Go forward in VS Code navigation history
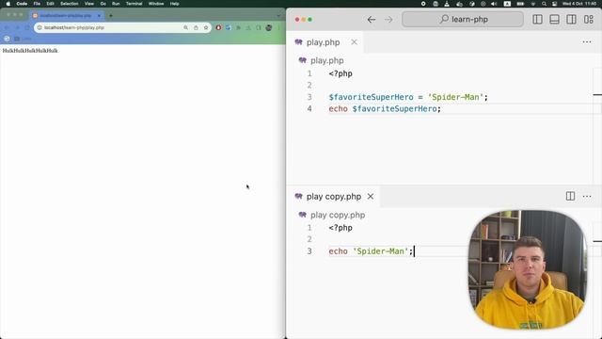The image size is (602, 339). coord(388,19)
